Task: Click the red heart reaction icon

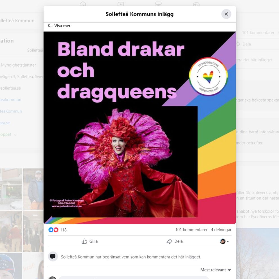Action: coord(56,230)
